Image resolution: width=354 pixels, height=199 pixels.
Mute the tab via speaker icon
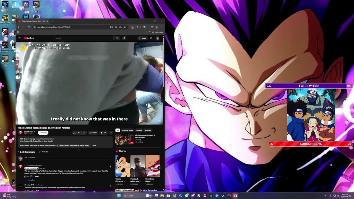click(44, 21)
